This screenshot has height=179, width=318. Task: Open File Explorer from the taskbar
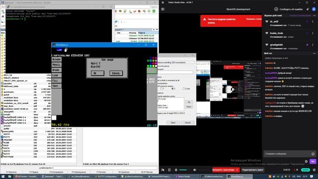9,177
